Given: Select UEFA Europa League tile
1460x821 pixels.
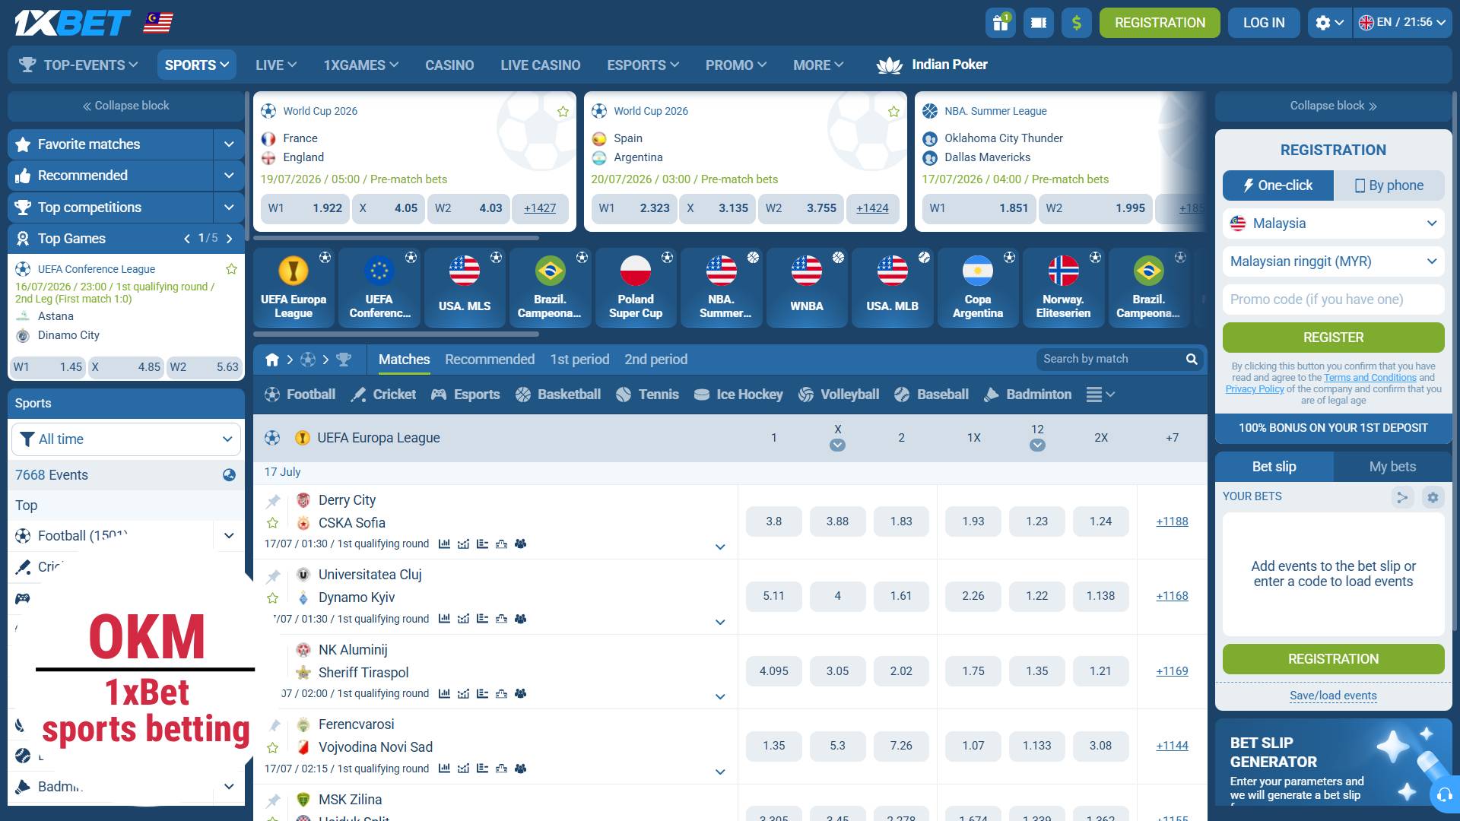Looking at the screenshot, I should coord(294,287).
